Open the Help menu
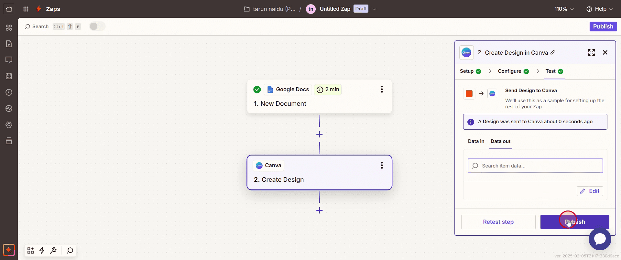621x260 pixels. [600, 9]
